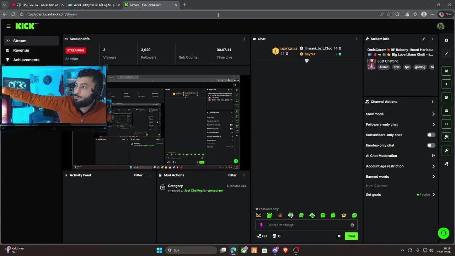
Task: Open the emoji picker in message box
Action: click(352, 225)
